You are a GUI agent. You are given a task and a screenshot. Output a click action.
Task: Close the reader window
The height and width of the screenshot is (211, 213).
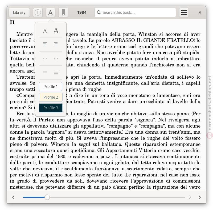(200, 12)
